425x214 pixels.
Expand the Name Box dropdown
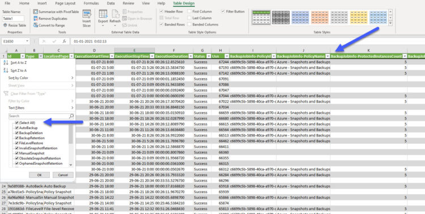27,41
